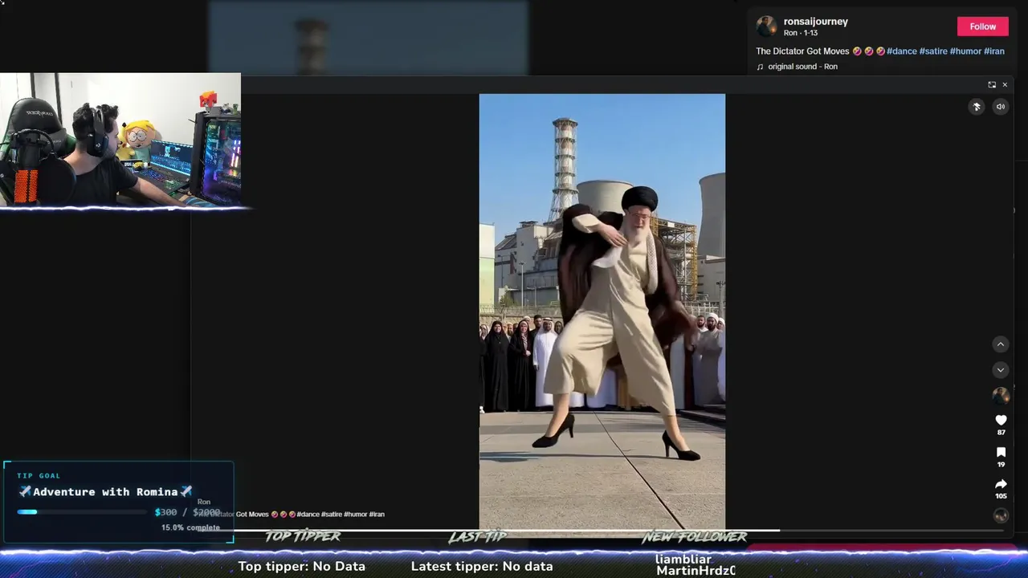
Task: Toggle the video player fullscreen icon
Action: coord(992,85)
